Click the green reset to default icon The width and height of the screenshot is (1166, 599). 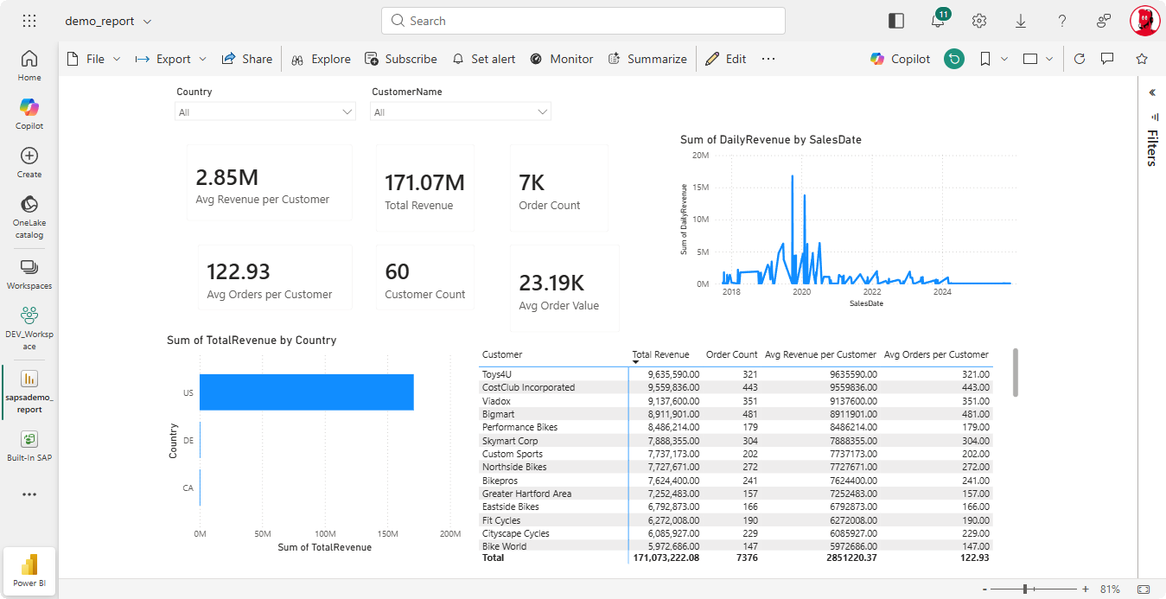coord(954,59)
